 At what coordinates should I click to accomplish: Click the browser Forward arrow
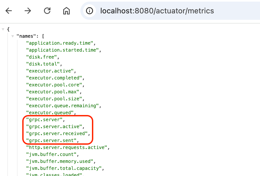pyautogui.click(x=28, y=11)
